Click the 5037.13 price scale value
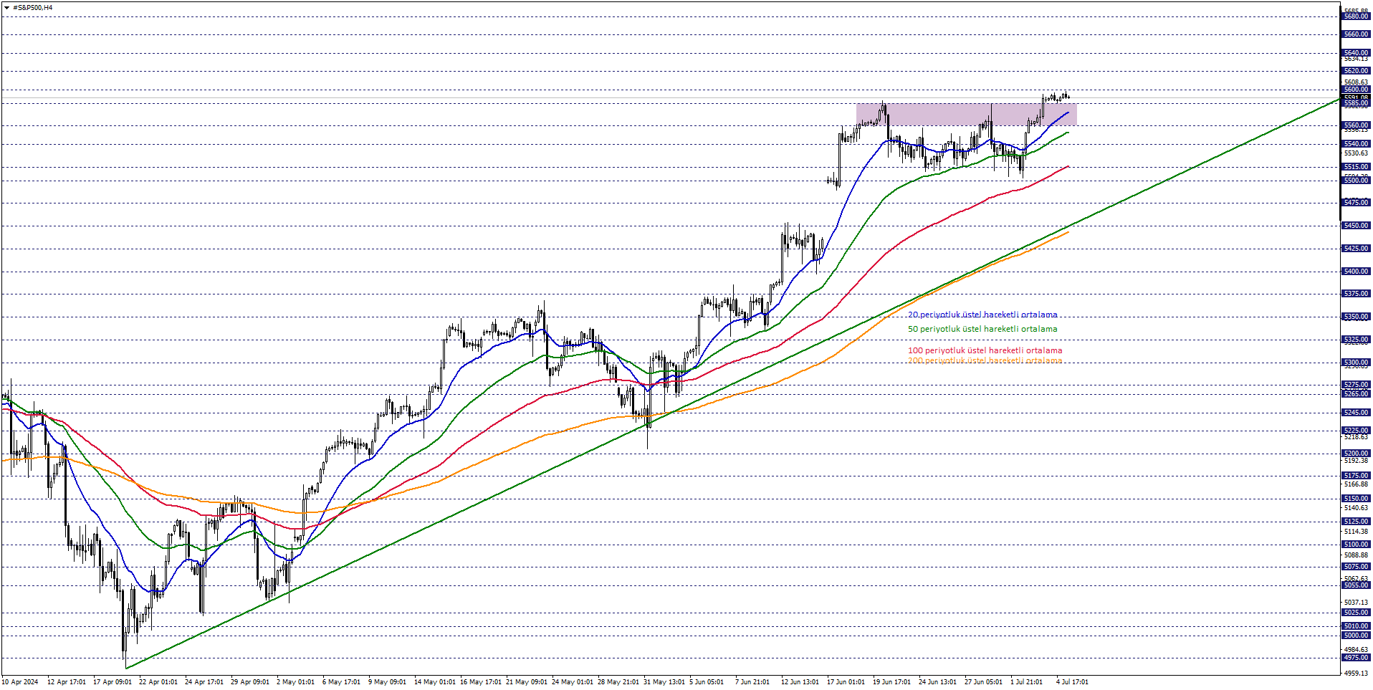The image size is (1373, 690). click(x=1356, y=603)
